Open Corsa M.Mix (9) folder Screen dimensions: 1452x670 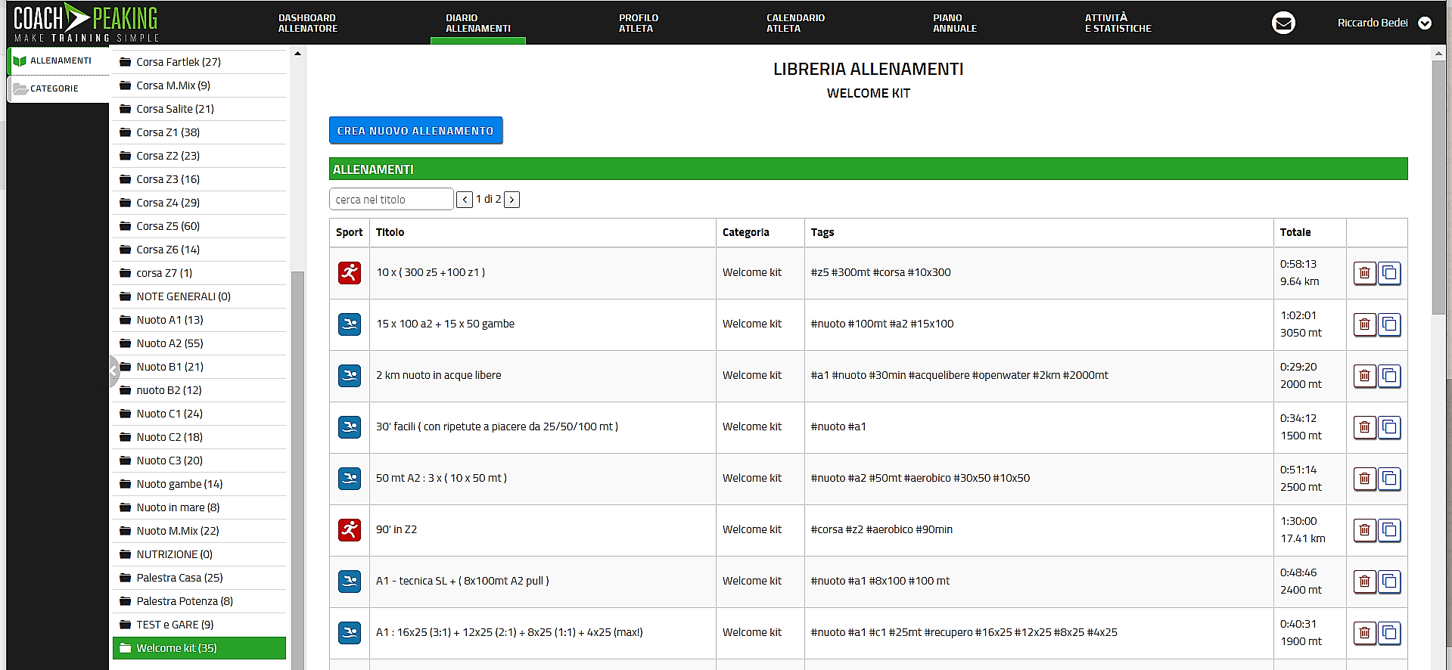[200, 85]
